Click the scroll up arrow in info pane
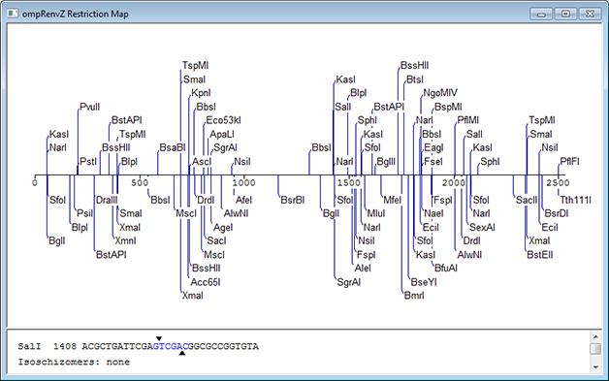The width and height of the screenshot is (609, 381). pyautogui.click(x=595, y=336)
